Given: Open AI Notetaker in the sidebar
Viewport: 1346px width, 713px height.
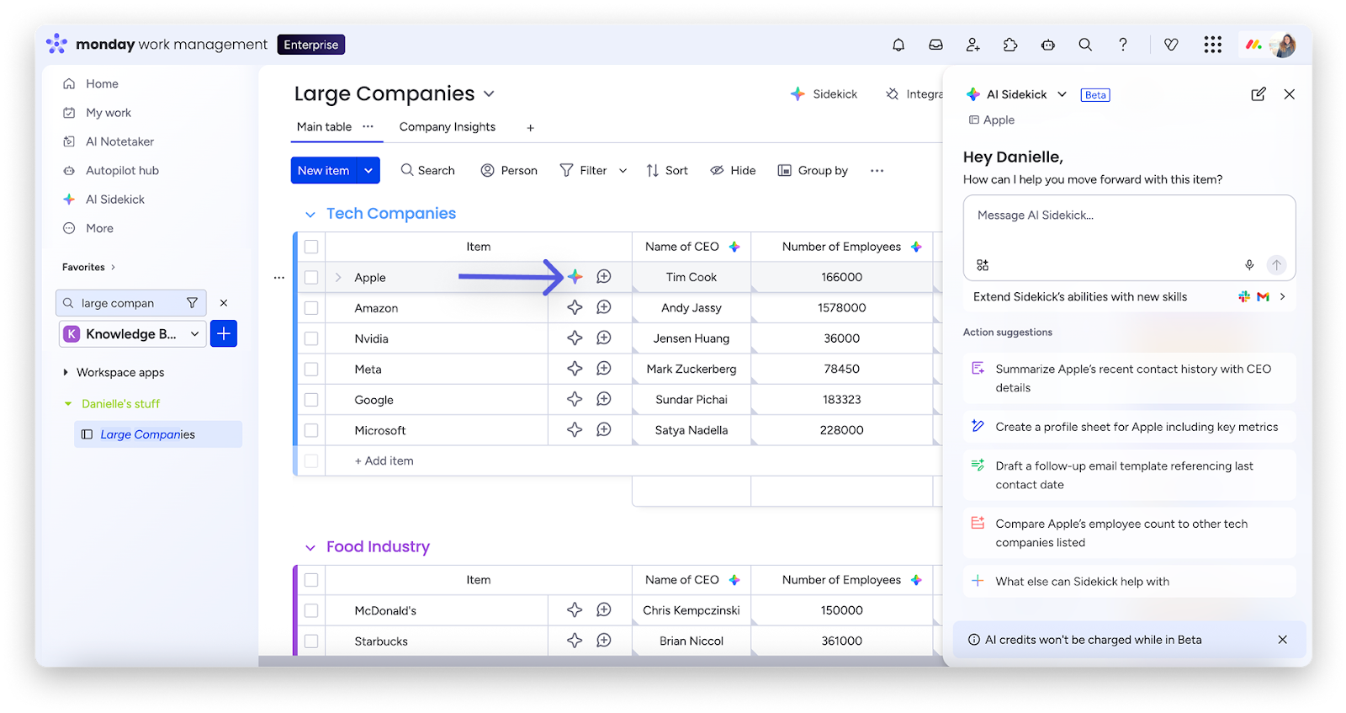Looking at the screenshot, I should pyautogui.click(x=119, y=141).
